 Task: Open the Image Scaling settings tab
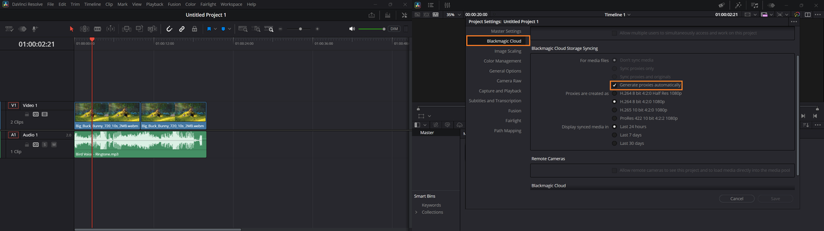508,51
